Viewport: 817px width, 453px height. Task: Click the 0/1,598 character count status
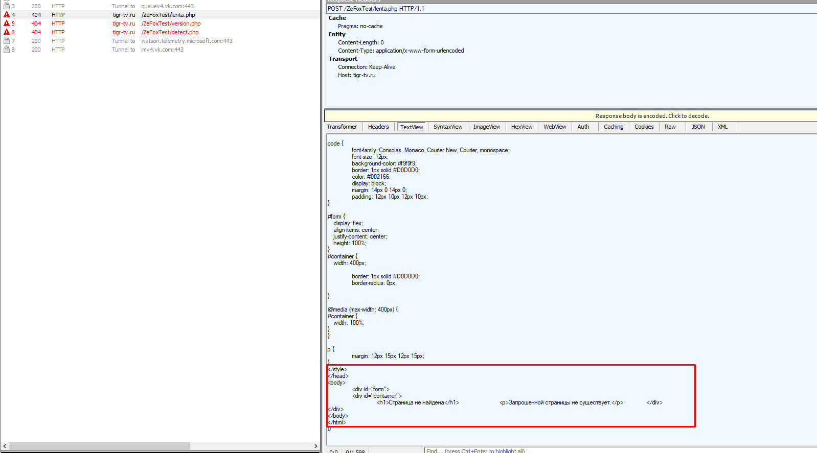[x=355, y=451]
